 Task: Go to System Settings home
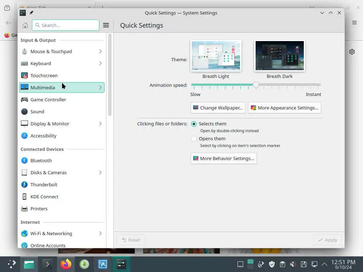tap(25, 25)
